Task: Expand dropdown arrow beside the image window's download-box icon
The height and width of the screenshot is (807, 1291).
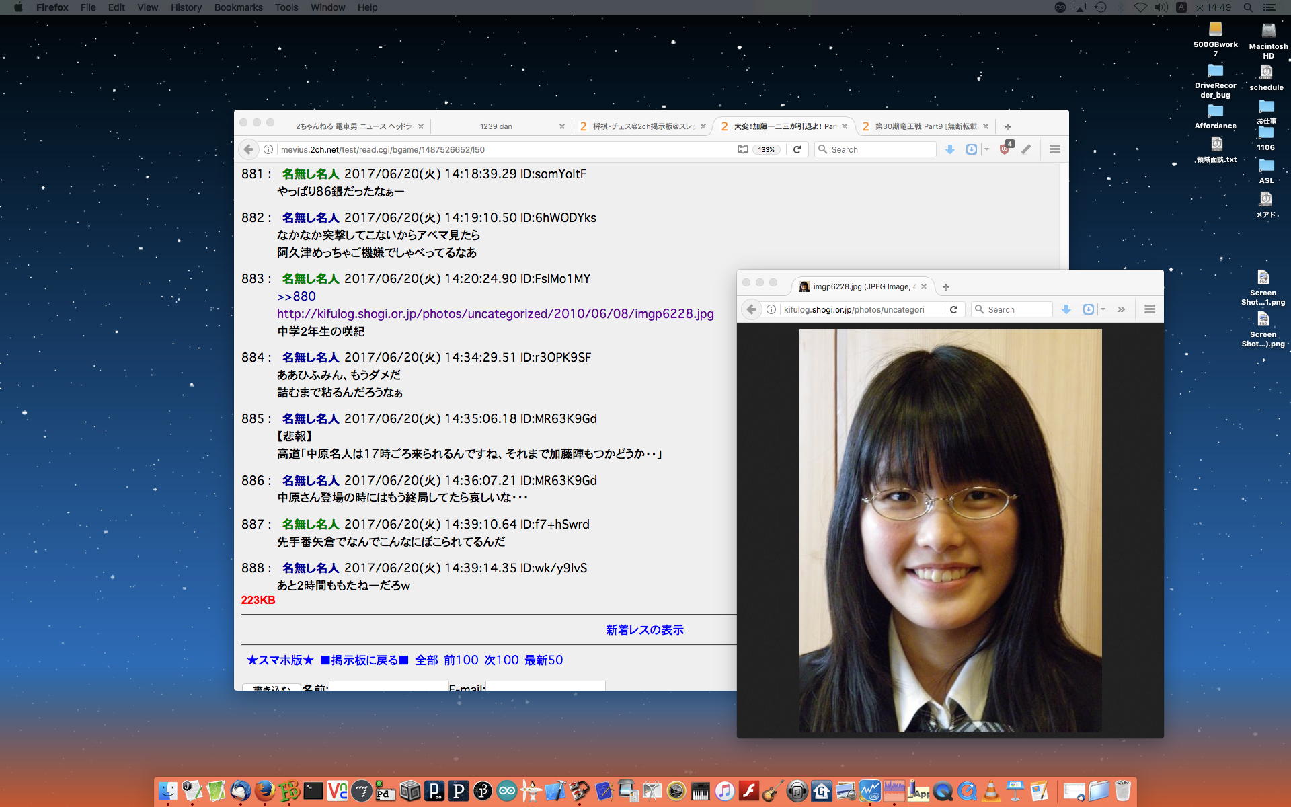Action: tap(1103, 309)
